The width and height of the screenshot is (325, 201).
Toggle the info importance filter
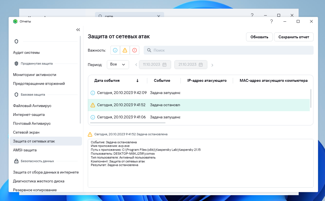point(115,50)
